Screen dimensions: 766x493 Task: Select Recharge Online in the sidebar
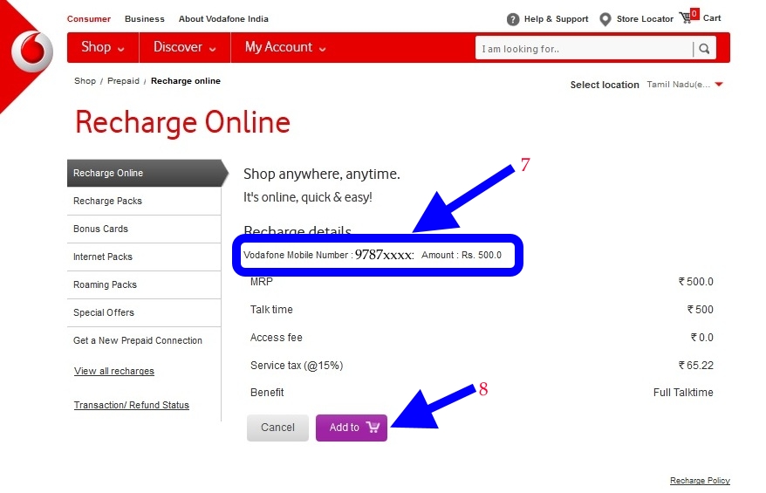pos(144,173)
